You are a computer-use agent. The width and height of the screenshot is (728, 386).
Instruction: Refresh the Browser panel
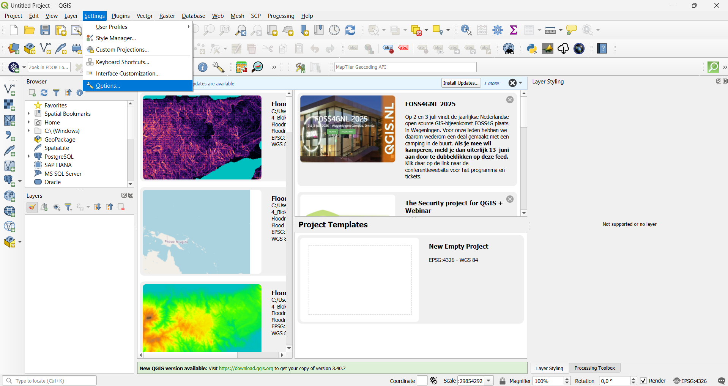pyautogui.click(x=44, y=93)
